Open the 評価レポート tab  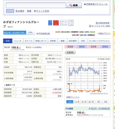point(41,41)
